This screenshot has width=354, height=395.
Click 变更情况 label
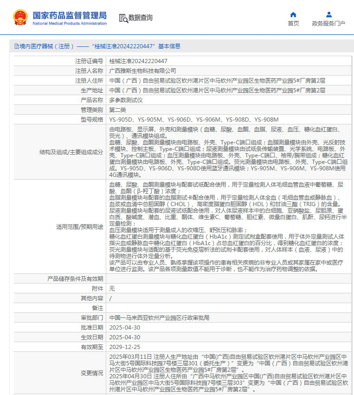pos(92,373)
